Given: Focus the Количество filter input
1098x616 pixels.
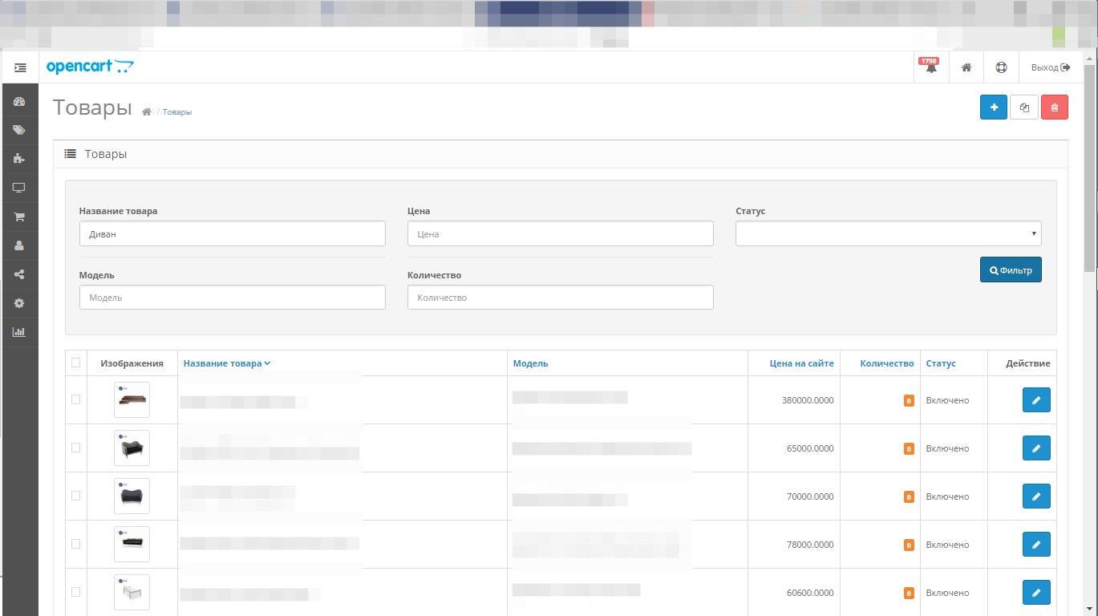Looking at the screenshot, I should (561, 298).
